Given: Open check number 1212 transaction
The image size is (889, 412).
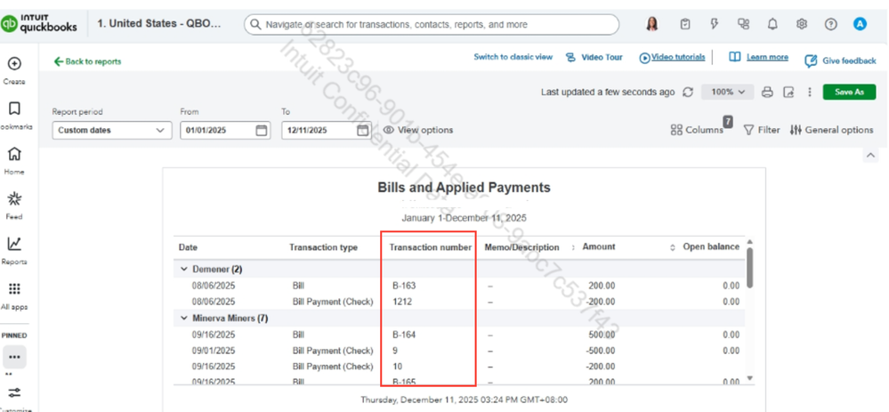Looking at the screenshot, I should coord(402,302).
